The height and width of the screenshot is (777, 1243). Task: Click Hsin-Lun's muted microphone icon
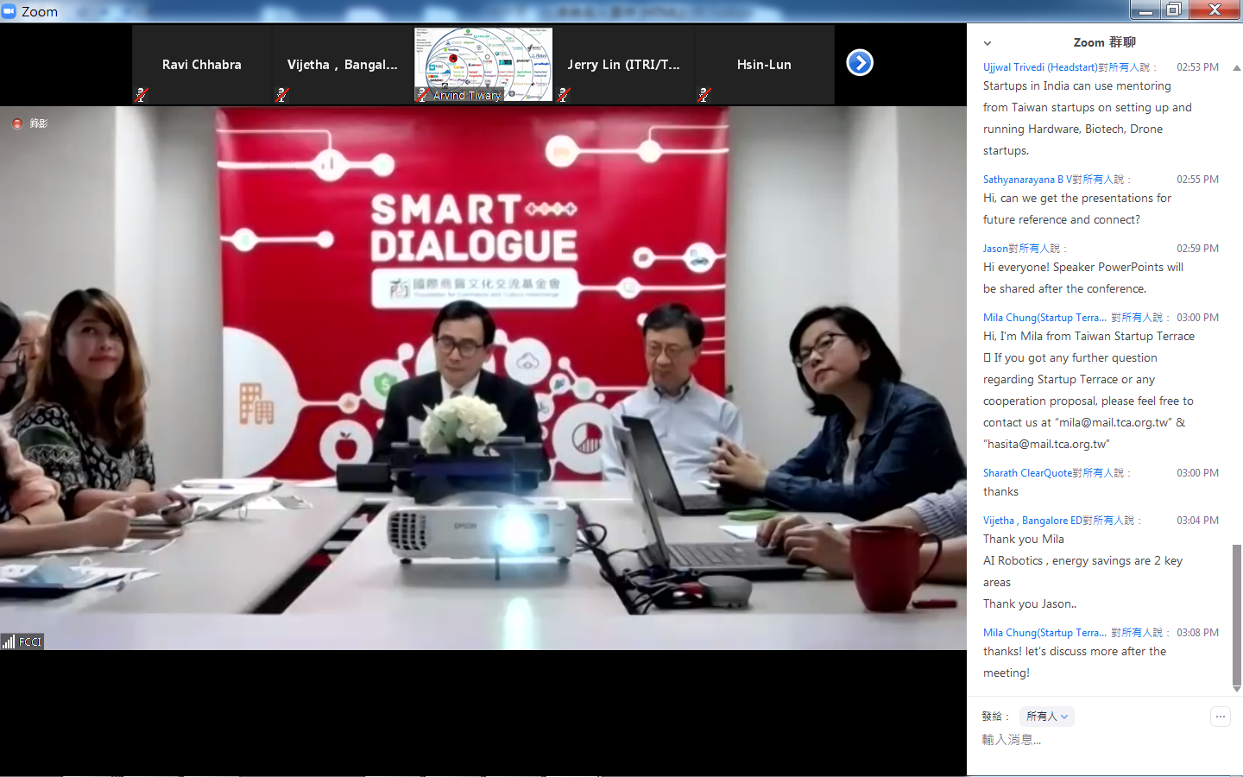(x=704, y=95)
